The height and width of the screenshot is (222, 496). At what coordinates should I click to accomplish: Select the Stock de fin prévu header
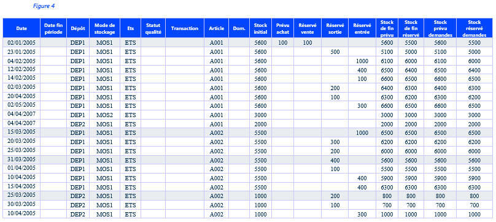[387, 28]
